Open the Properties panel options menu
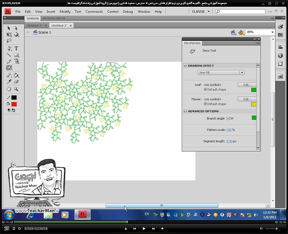288x234 pixels. (258, 43)
